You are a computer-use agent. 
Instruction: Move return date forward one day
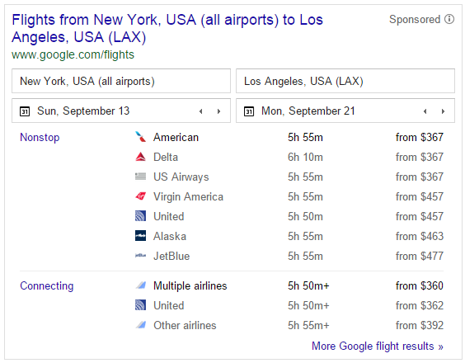click(x=443, y=111)
